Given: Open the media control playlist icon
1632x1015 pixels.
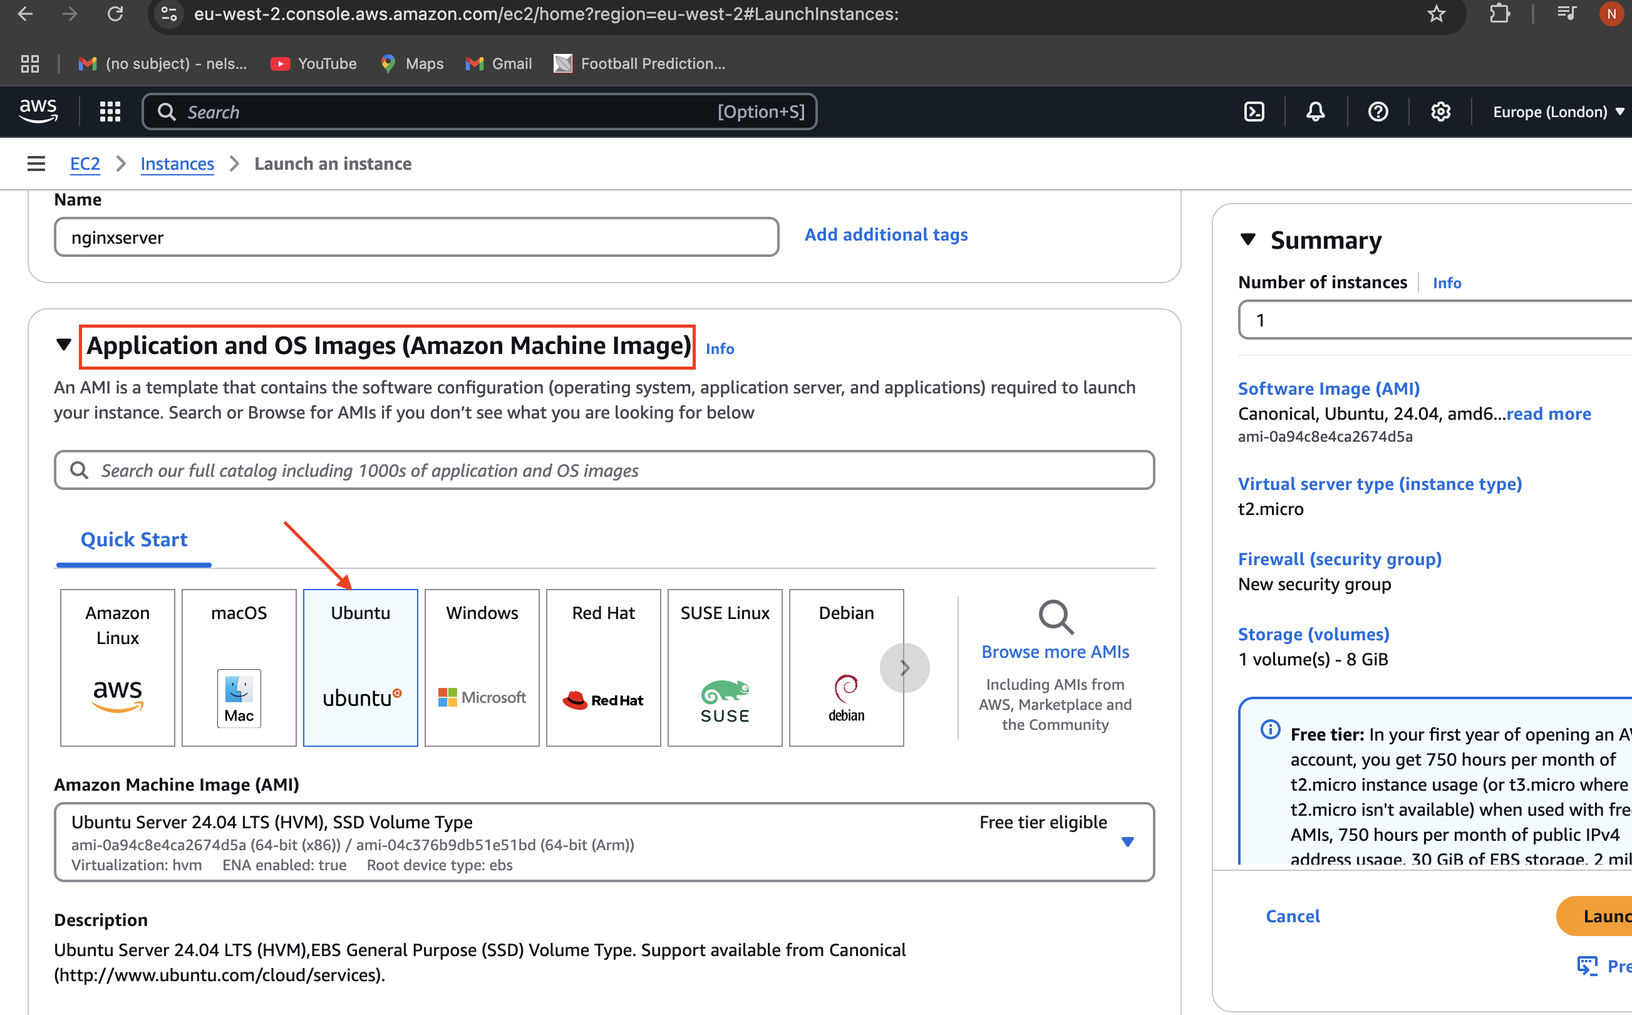Looking at the screenshot, I should coord(1567,14).
